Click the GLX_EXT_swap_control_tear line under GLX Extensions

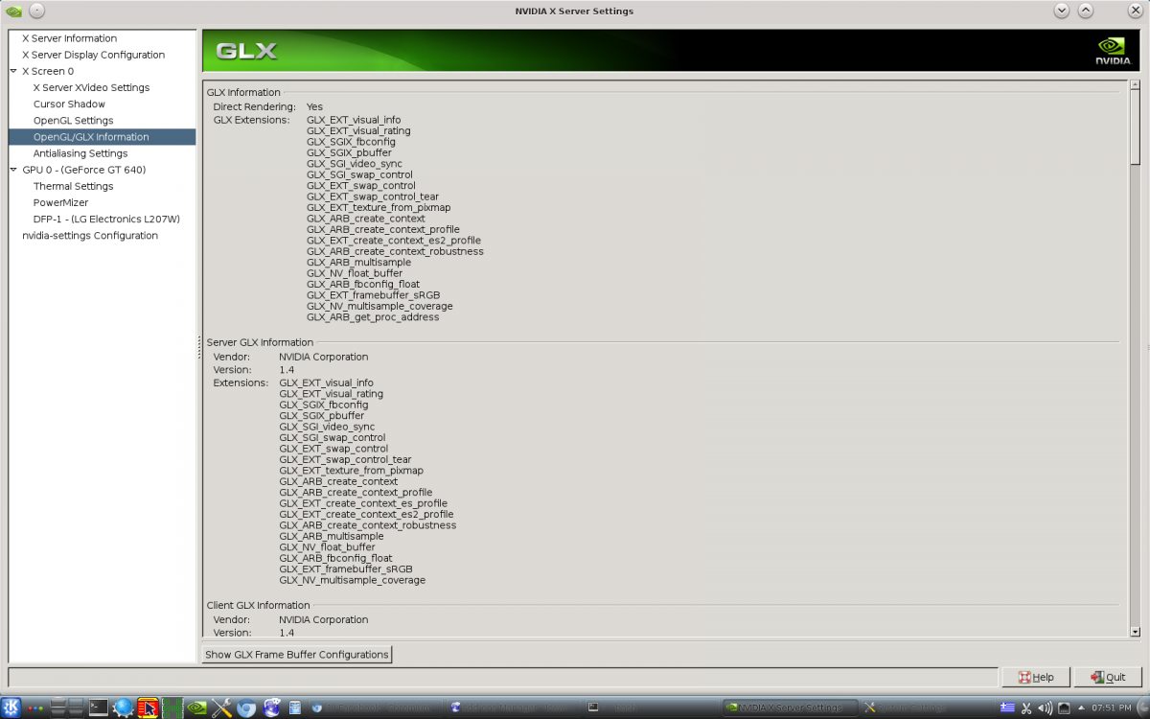coord(373,197)
